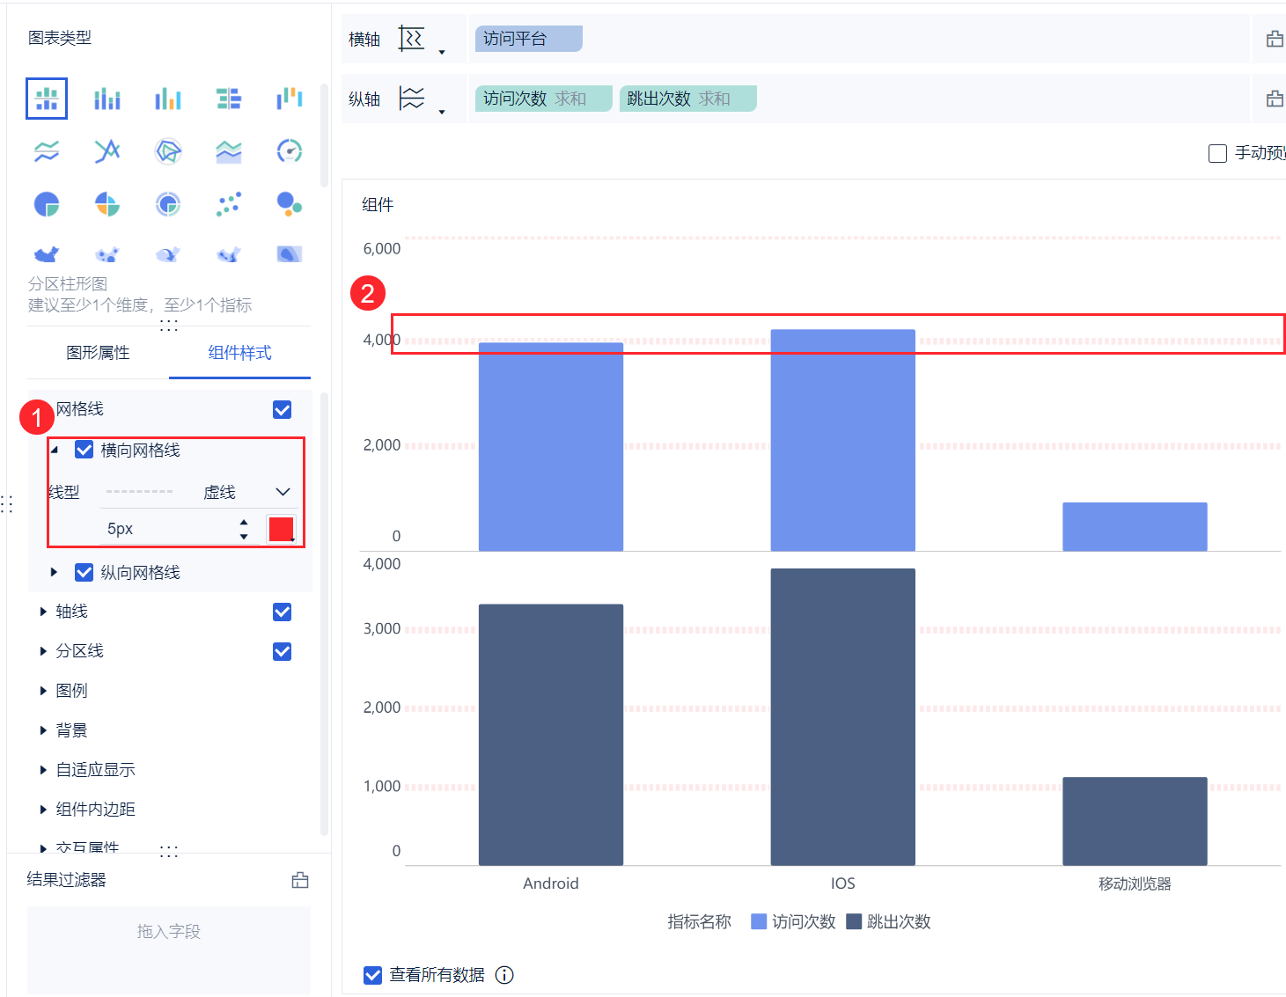Select the rose chart icon

pyautogui.click(x=107, y=204)
